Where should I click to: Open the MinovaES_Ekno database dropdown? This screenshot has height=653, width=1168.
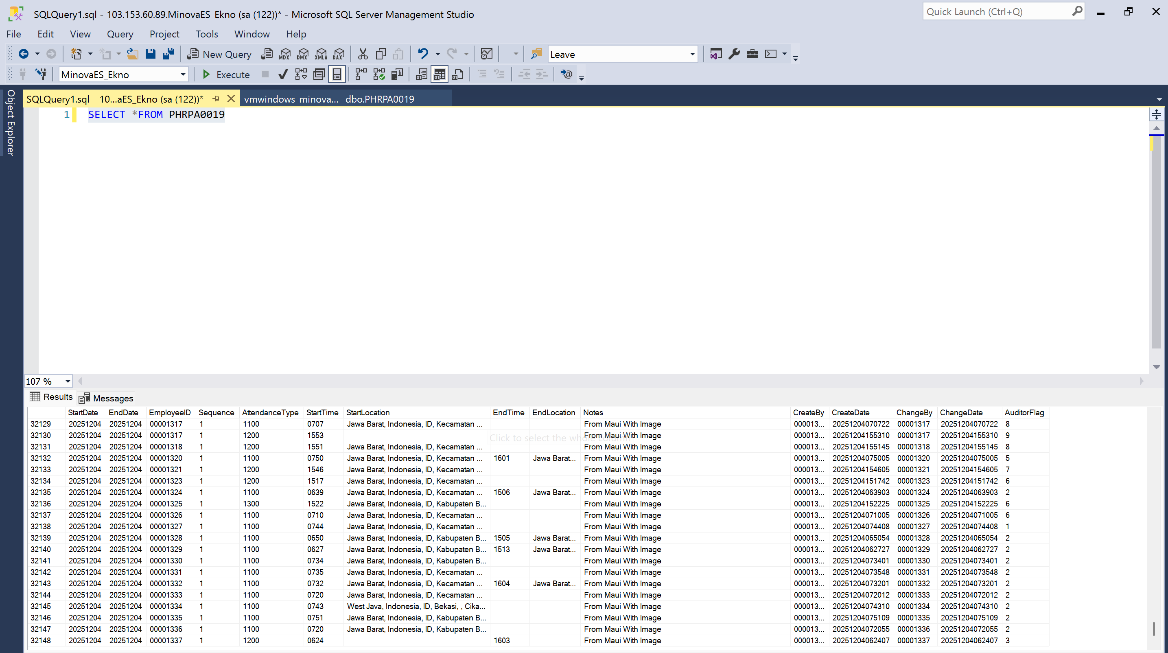(x=183, y=75)
